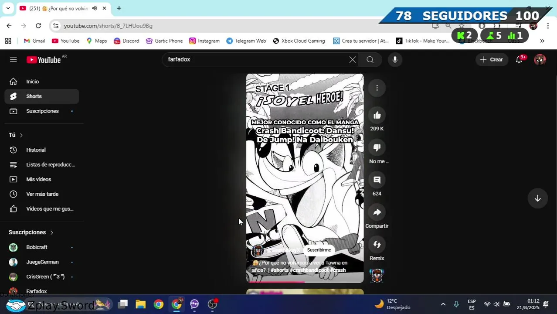557x314 pixels.
Task: Select Shorts in the sidebar
Action: (x=42, y=96)
